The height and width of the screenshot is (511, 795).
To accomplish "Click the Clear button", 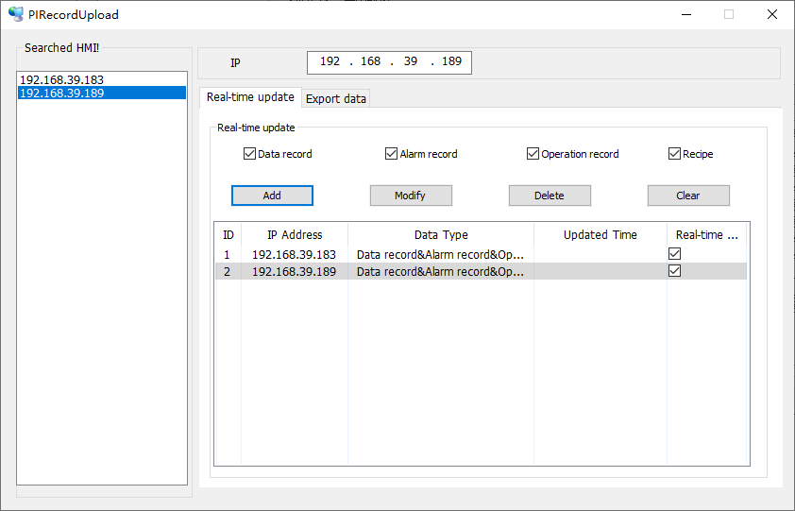I will [x=687, y=196].
